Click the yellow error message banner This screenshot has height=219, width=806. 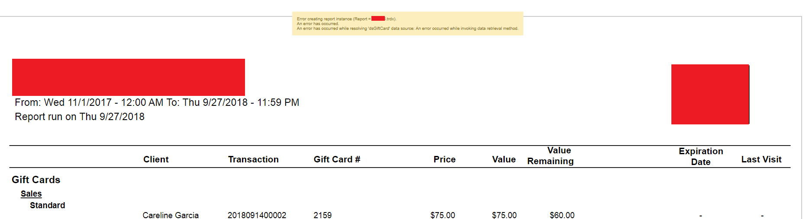pos(407,24)
